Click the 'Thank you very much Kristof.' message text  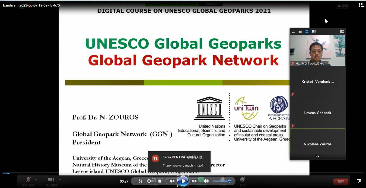point(183,165)
